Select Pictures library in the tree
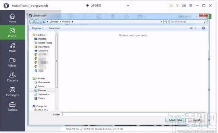 [42, 90]
